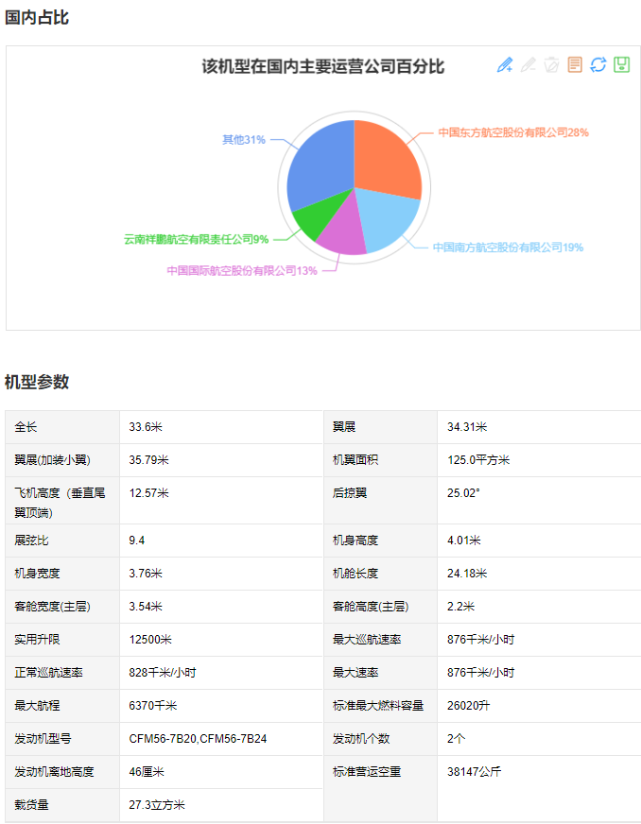Viewport: 641px width, 824px height.
Task: Click label 其他31%
Action: [244, 139]
